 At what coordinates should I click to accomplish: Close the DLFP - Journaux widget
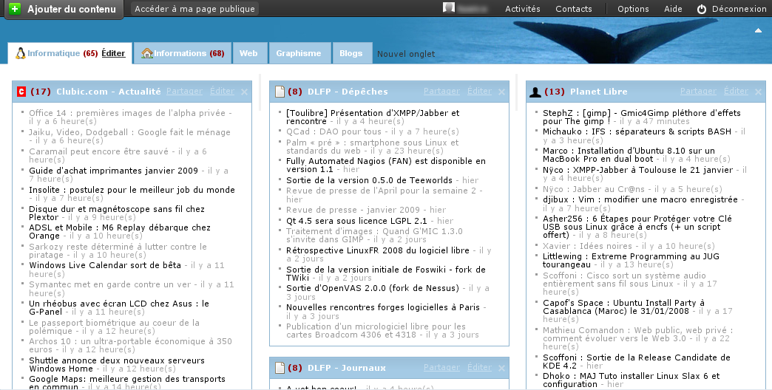pyautogui.click(x=501, y=368)
